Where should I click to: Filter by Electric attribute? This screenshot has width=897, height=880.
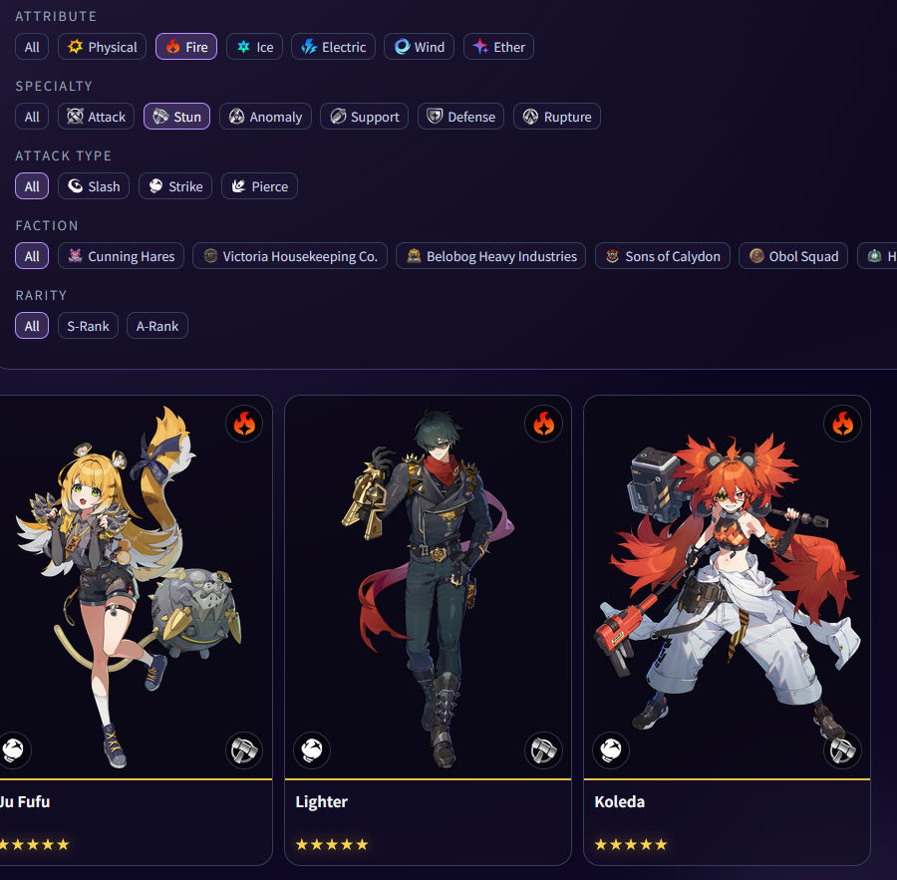coord(333,47)
